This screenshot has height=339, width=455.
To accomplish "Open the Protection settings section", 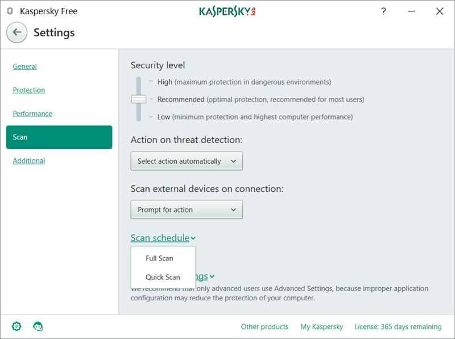I will click(29, 90).
